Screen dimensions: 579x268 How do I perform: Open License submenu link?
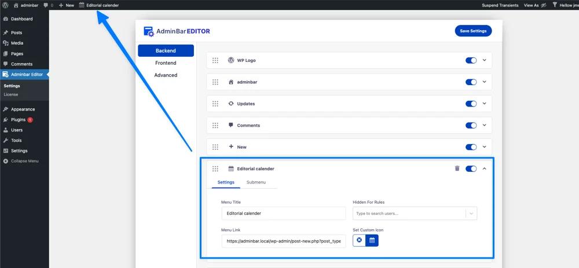[10, 94]
